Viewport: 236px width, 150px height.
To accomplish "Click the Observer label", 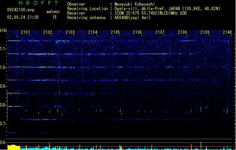I will pyautogui.click(x=76, y=4).
